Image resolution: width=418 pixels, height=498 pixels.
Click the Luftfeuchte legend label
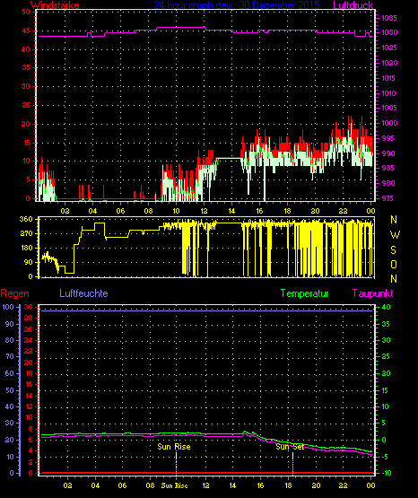click(x=83, y=293)
